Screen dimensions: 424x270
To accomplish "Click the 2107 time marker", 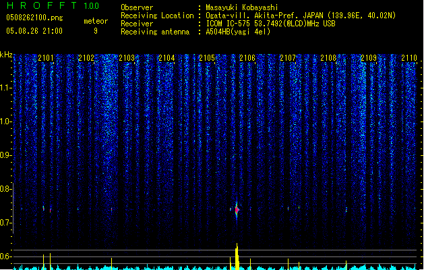I will [288, 57].
